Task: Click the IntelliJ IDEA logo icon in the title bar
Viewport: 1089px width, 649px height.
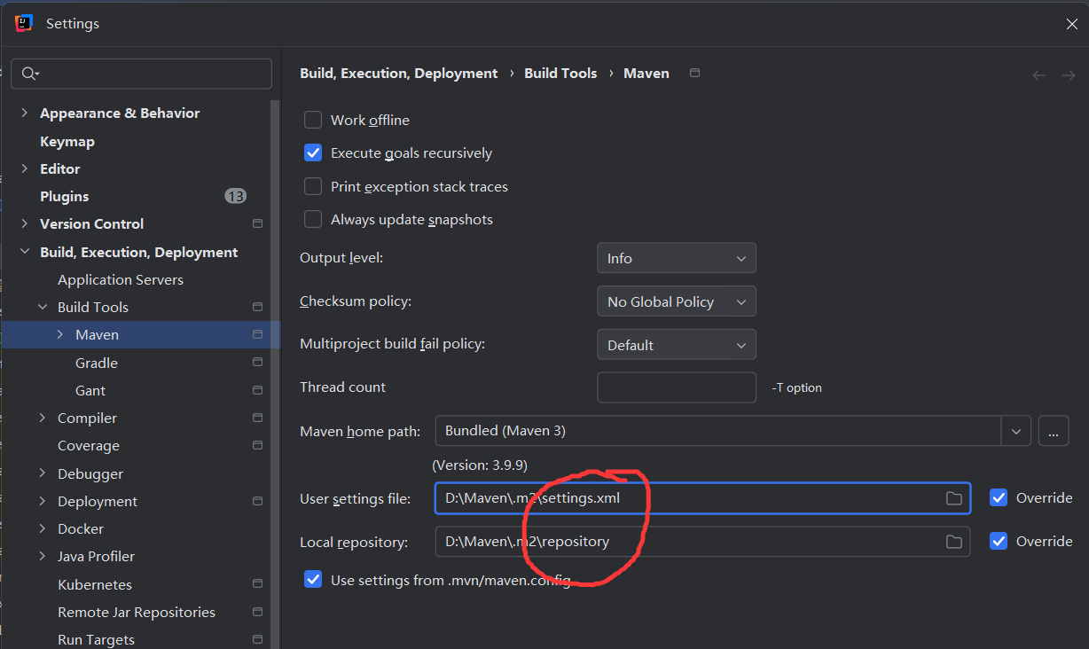Action: [24, 23]
